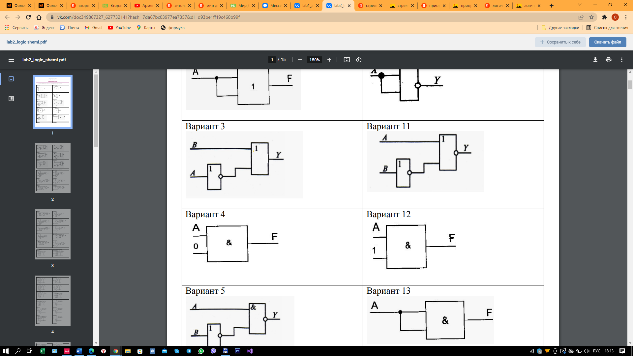The width and height of the screenshot is (633, 356).
Task: Show page thumbnails view in sidebar
Action: coord(11,79)
